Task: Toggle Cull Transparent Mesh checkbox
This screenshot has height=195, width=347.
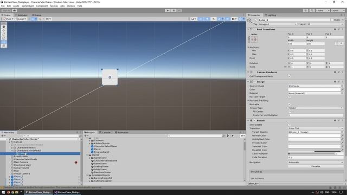Action: click(289, 76)
